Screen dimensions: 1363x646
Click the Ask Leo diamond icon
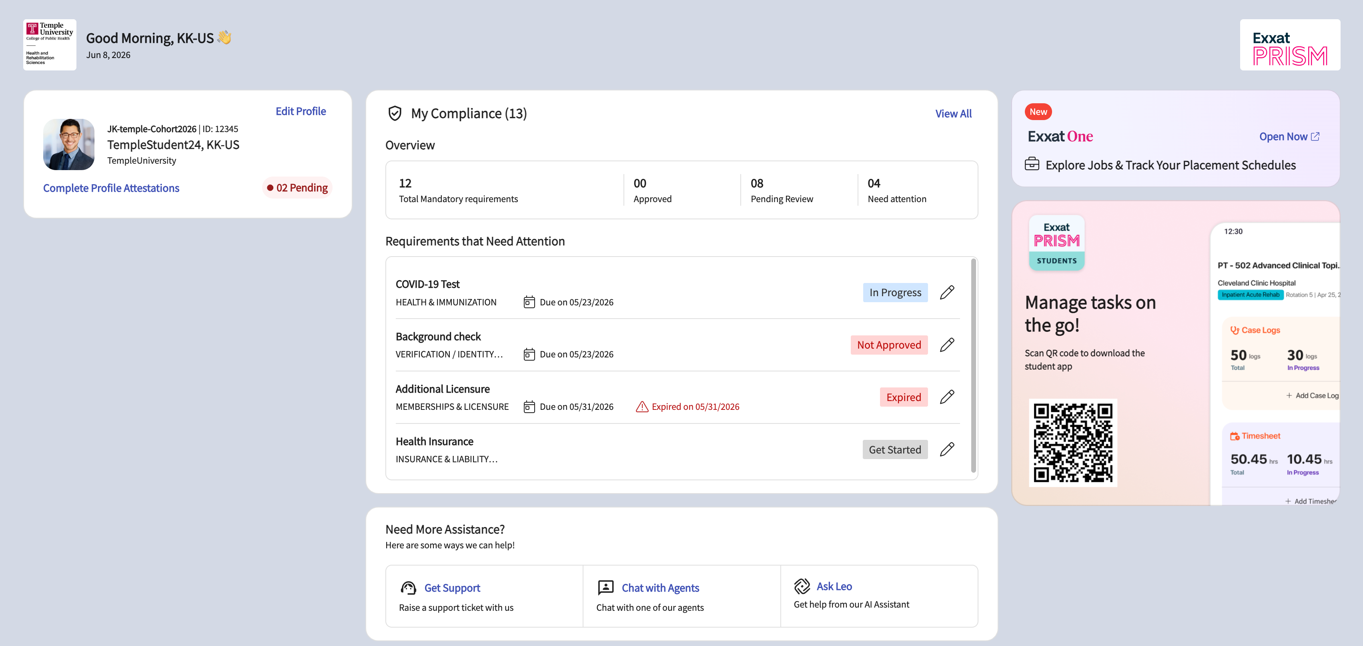802,586
